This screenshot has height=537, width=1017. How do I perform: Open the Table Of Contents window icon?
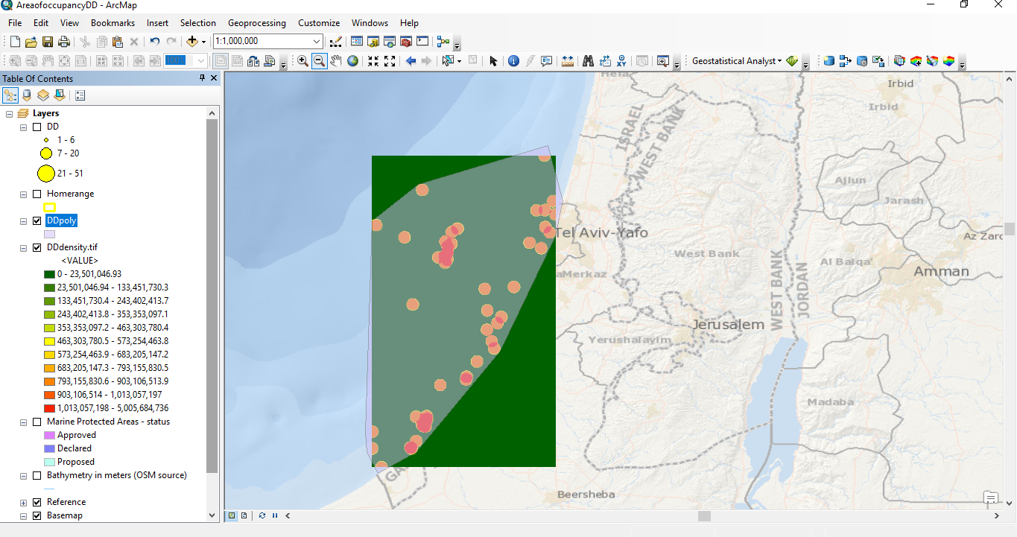point(357,42)
